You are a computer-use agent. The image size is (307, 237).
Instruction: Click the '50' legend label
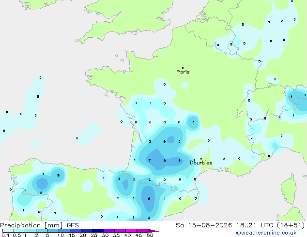(x=150, y=235)
